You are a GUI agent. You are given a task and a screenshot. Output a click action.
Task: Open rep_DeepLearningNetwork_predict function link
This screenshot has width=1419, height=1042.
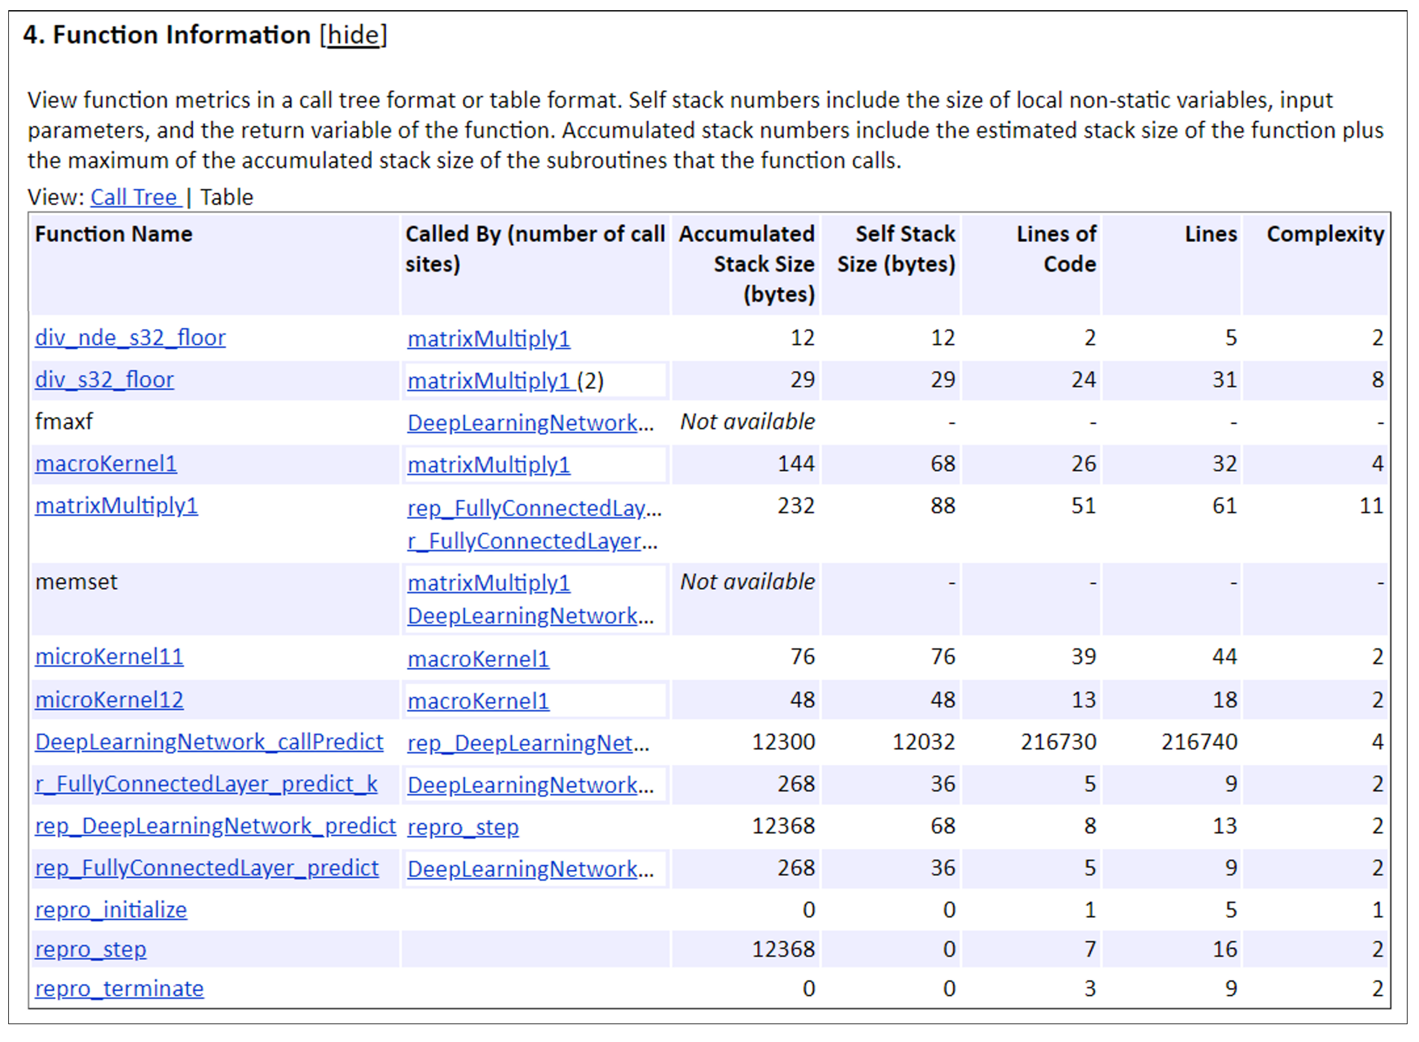(215, 826)
